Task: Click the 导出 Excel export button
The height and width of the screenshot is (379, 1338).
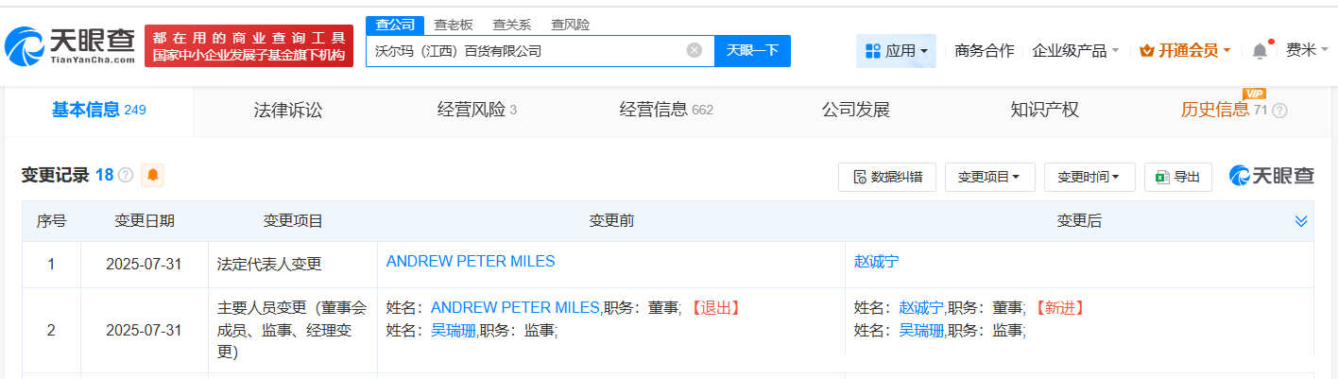Action: click(1177, 177)
